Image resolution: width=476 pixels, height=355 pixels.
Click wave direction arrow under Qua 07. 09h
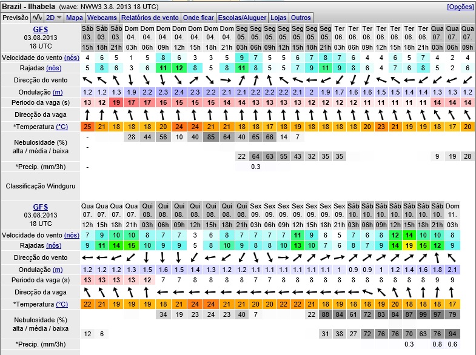tap(468, 115)
